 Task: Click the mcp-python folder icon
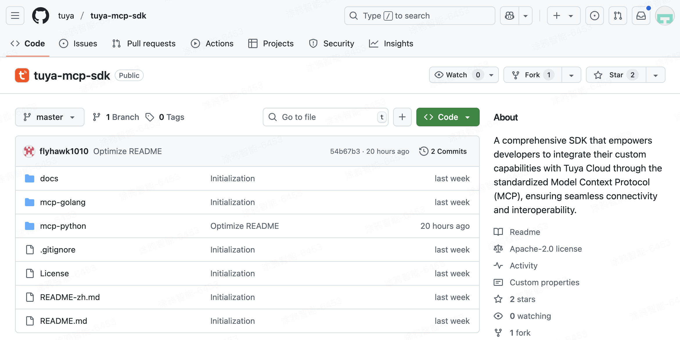pos(30,226)
